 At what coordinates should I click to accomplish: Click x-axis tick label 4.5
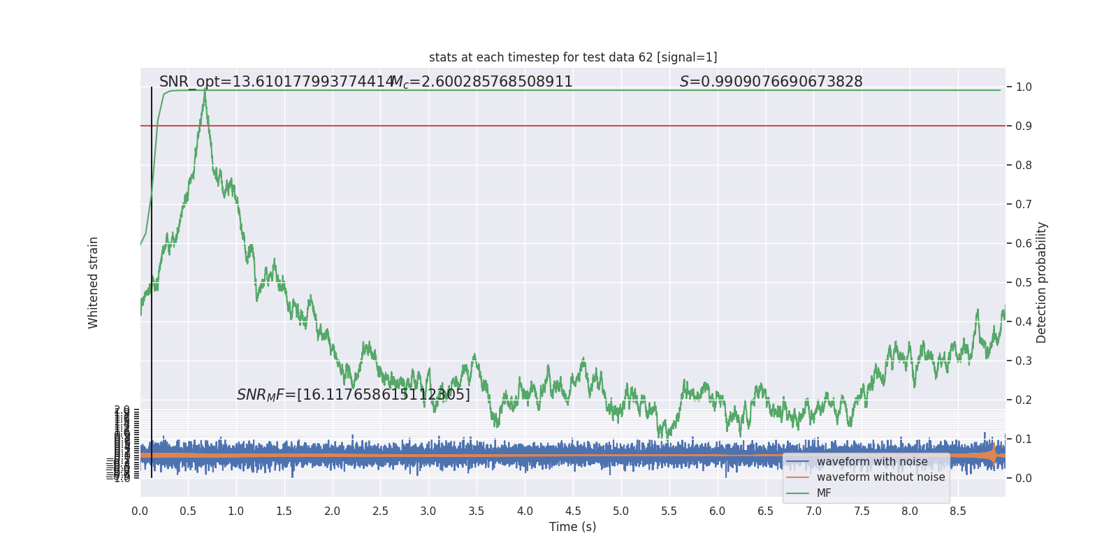573,511
